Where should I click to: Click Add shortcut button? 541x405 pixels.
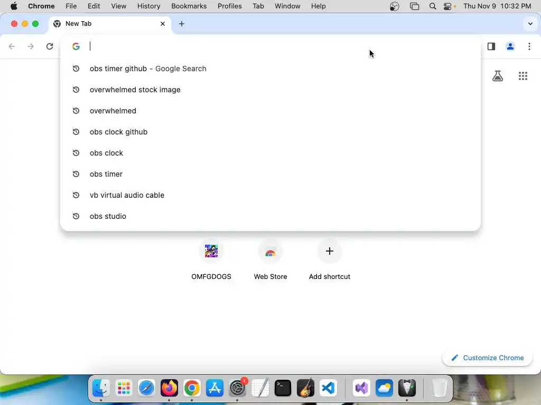tap(330, 260)
